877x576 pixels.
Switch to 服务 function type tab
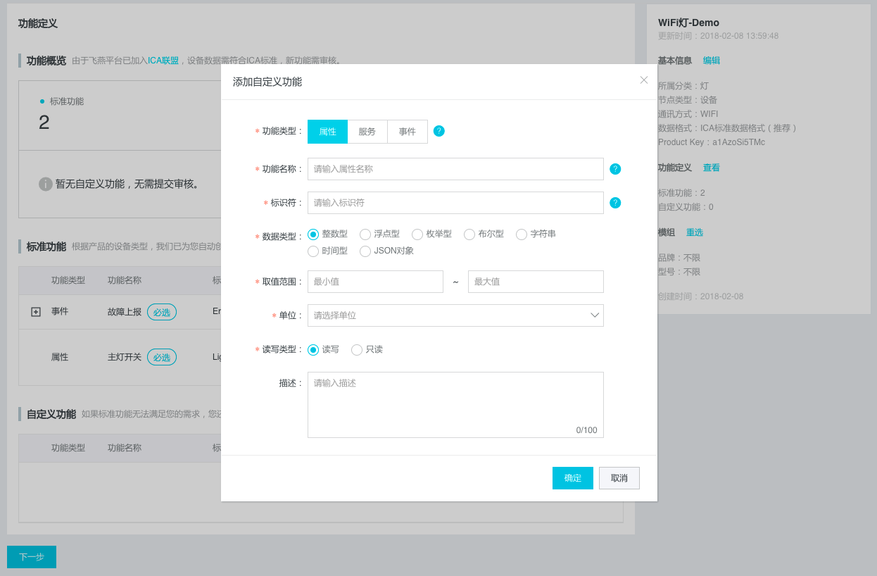tap(367, 132)
